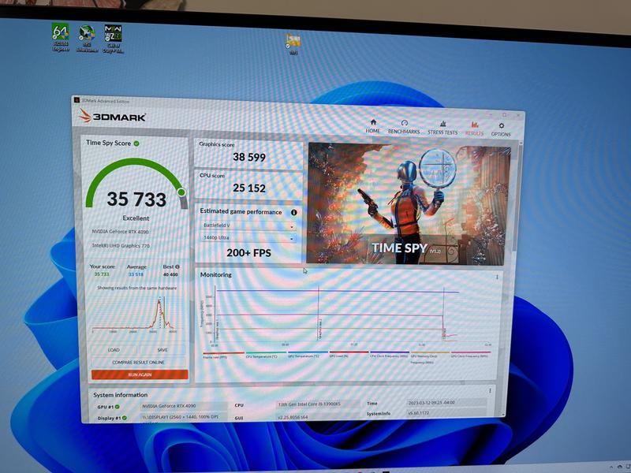Image resolution: width=631 pixels, height=473 pixels.
Task: Click the 13th Gen Intel Core i9-13900KS field
Action: (x=316, y=404)
